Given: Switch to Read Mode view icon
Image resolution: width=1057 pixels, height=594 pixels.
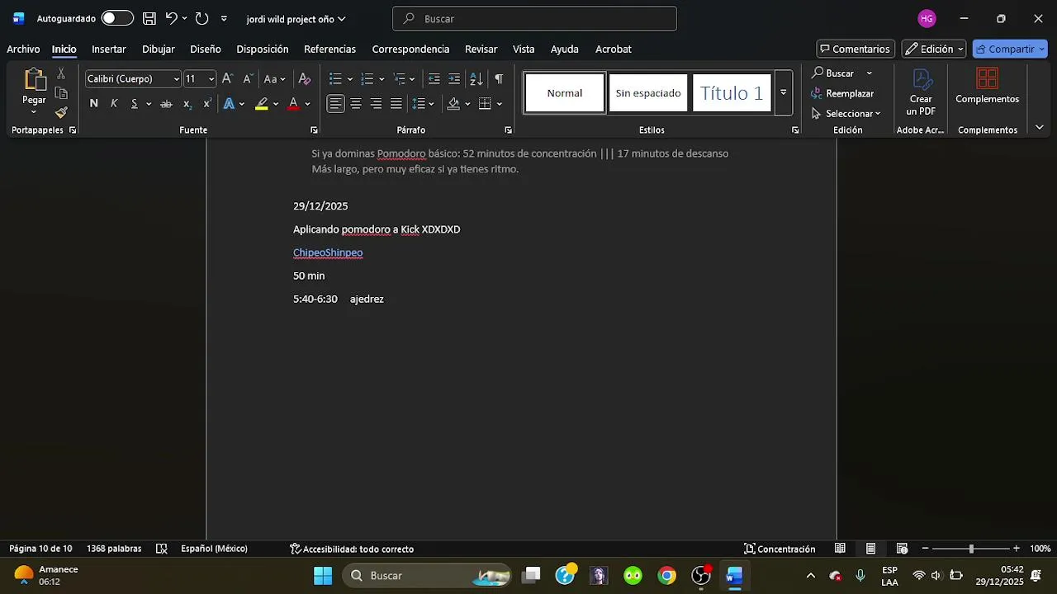Looking at the screenshot, I should pos(840,549).
